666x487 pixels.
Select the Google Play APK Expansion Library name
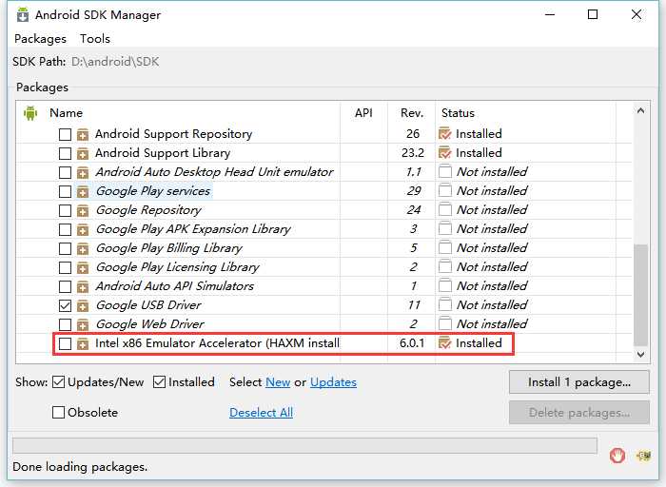point(193,229)
